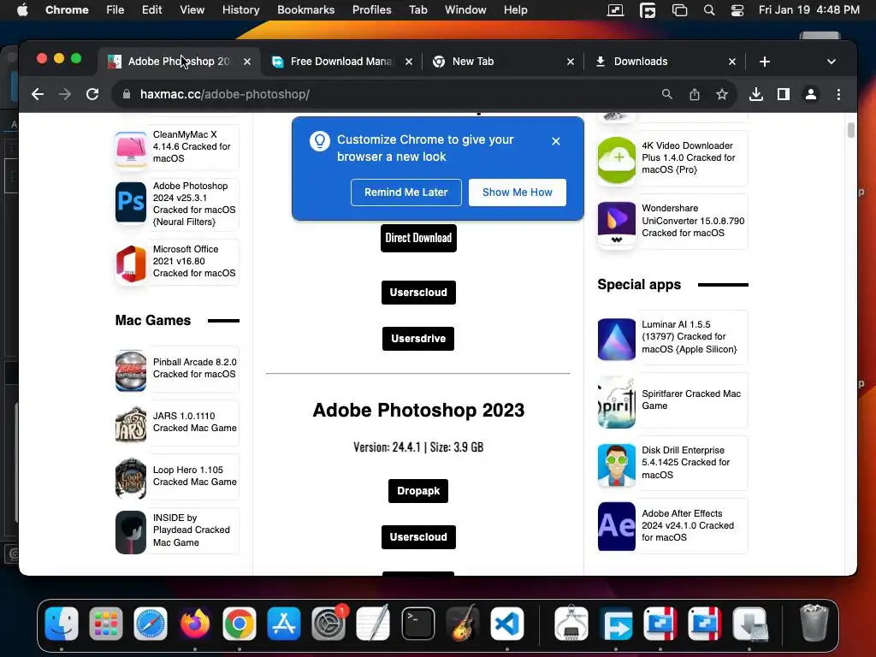Open Luminar AI 1.5.5 link
The width and height of the screenshot is (876, 657).
tap(690, 337)
